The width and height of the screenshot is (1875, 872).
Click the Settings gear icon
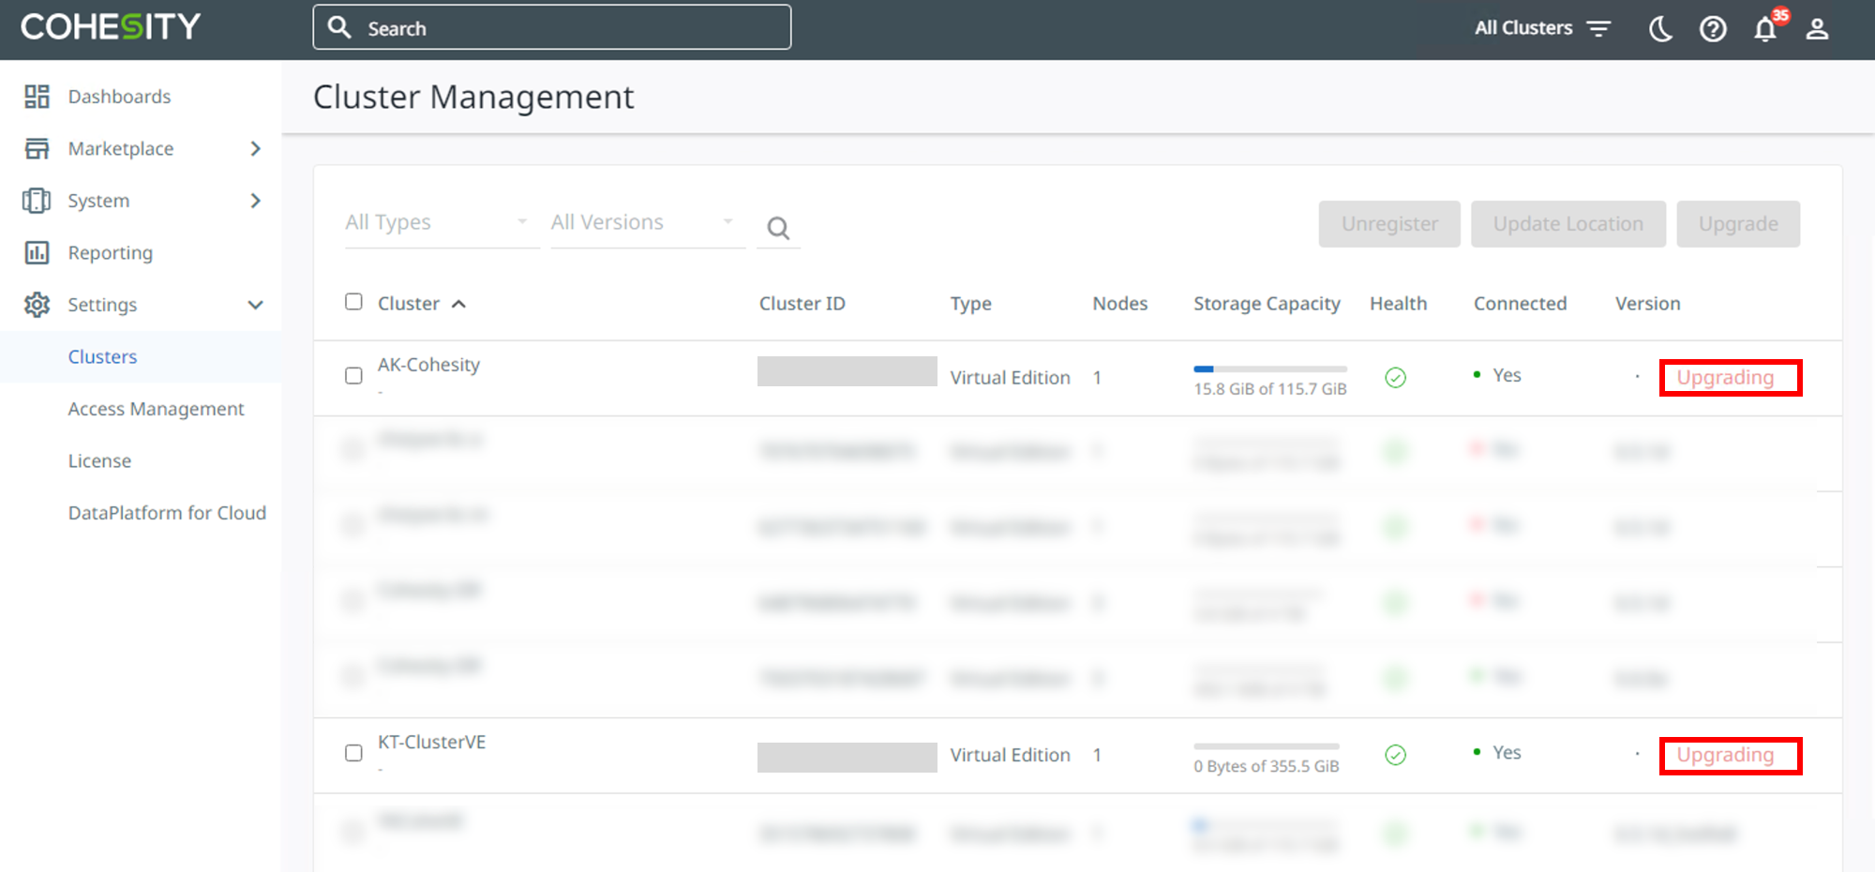point(37,305)
